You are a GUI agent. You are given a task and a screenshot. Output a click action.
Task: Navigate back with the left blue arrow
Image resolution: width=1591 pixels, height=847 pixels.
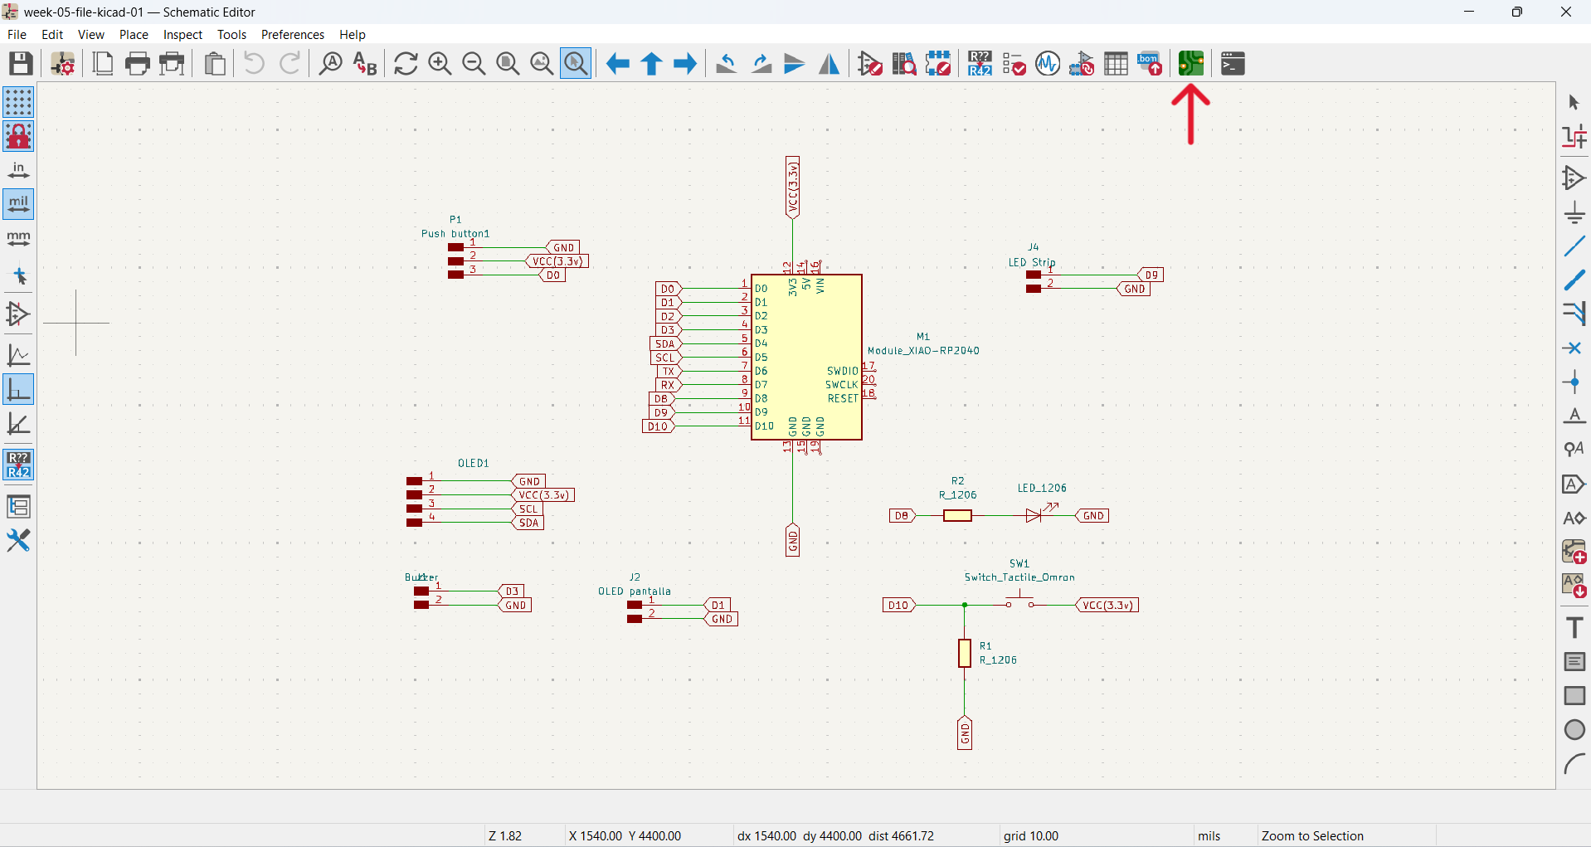(618, 63)
